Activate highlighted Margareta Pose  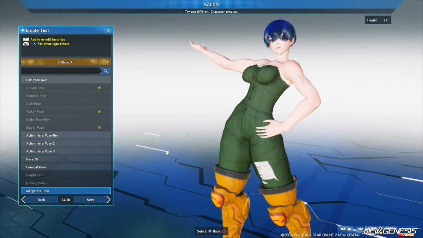click(66, 191)
